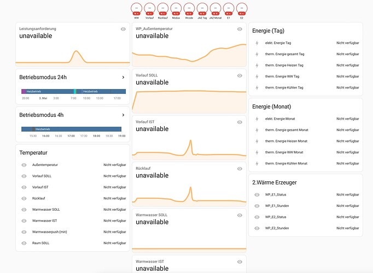Click eye icon next to WP_E1_Status
This screenshot has height=273, width=373.
pos(258,194)
